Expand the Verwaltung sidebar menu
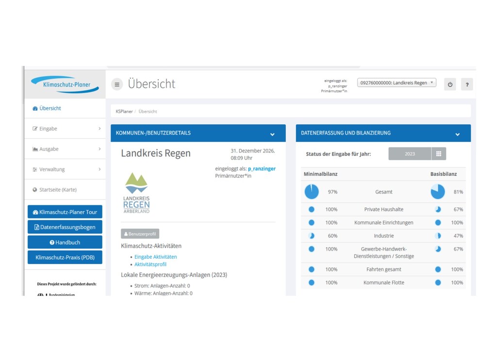The height and width of the screenshot is (351, 497). click(65, 169)
